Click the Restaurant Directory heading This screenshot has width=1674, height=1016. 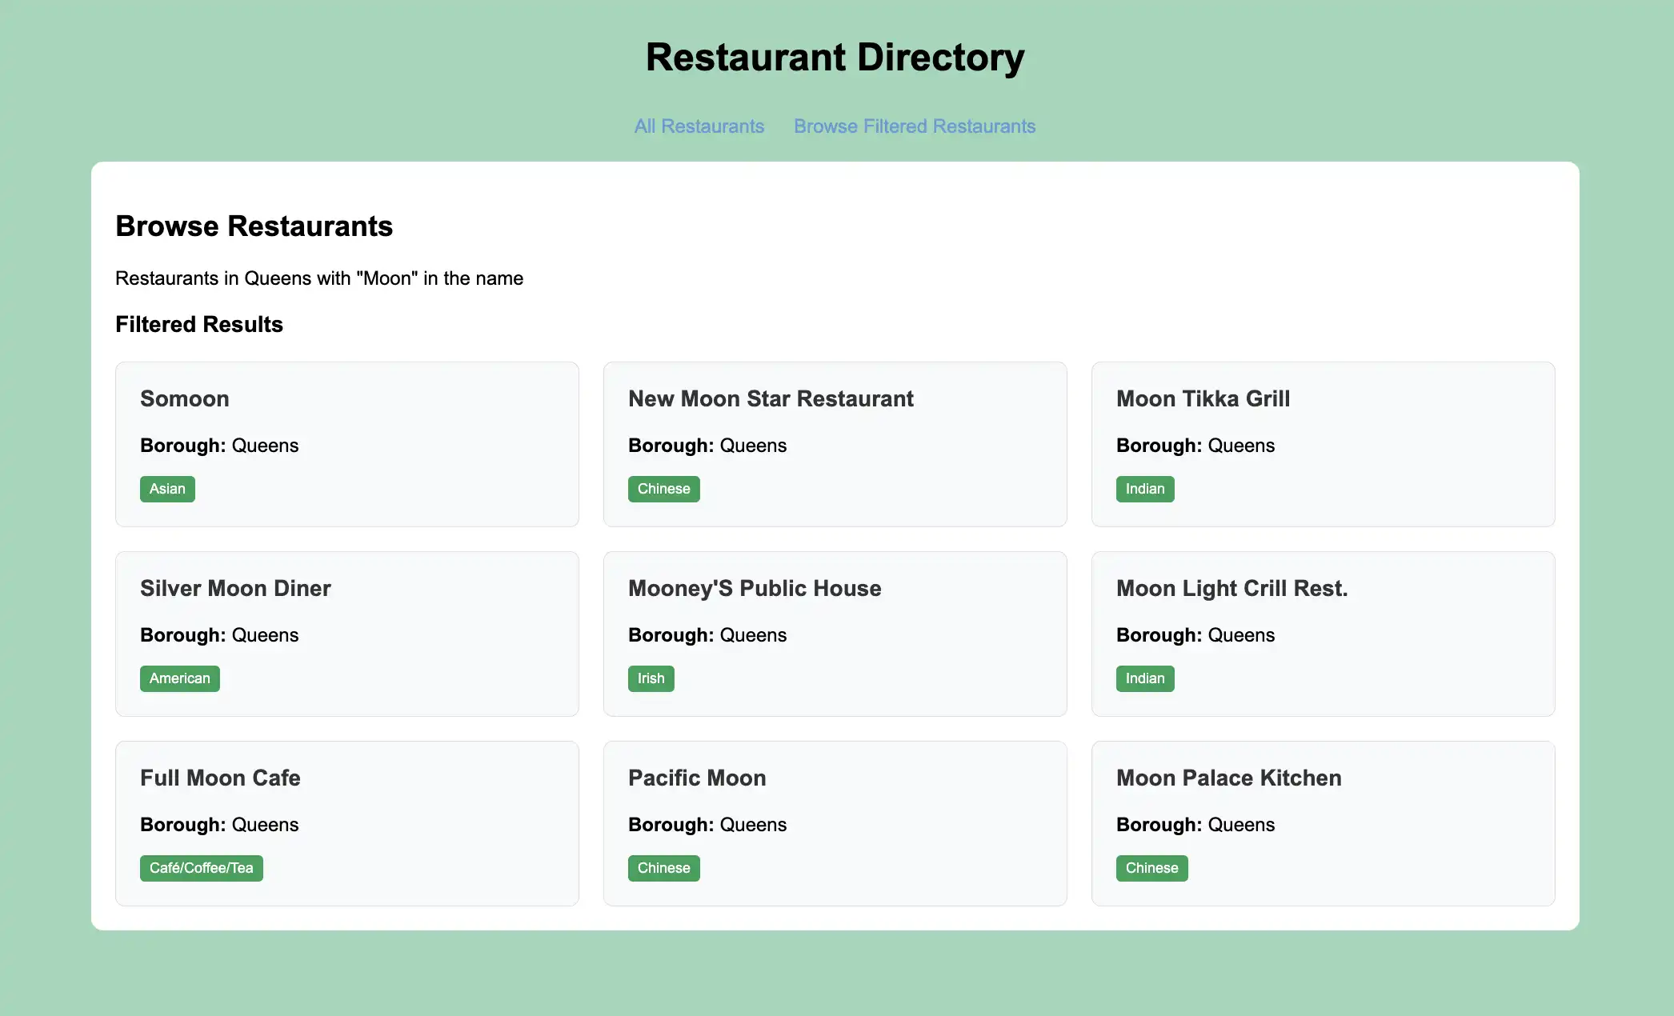click(x=835, y=56)
